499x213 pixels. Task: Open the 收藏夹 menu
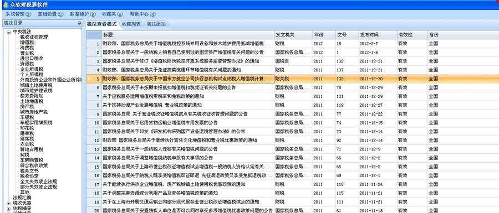click(x=113, y=14)
